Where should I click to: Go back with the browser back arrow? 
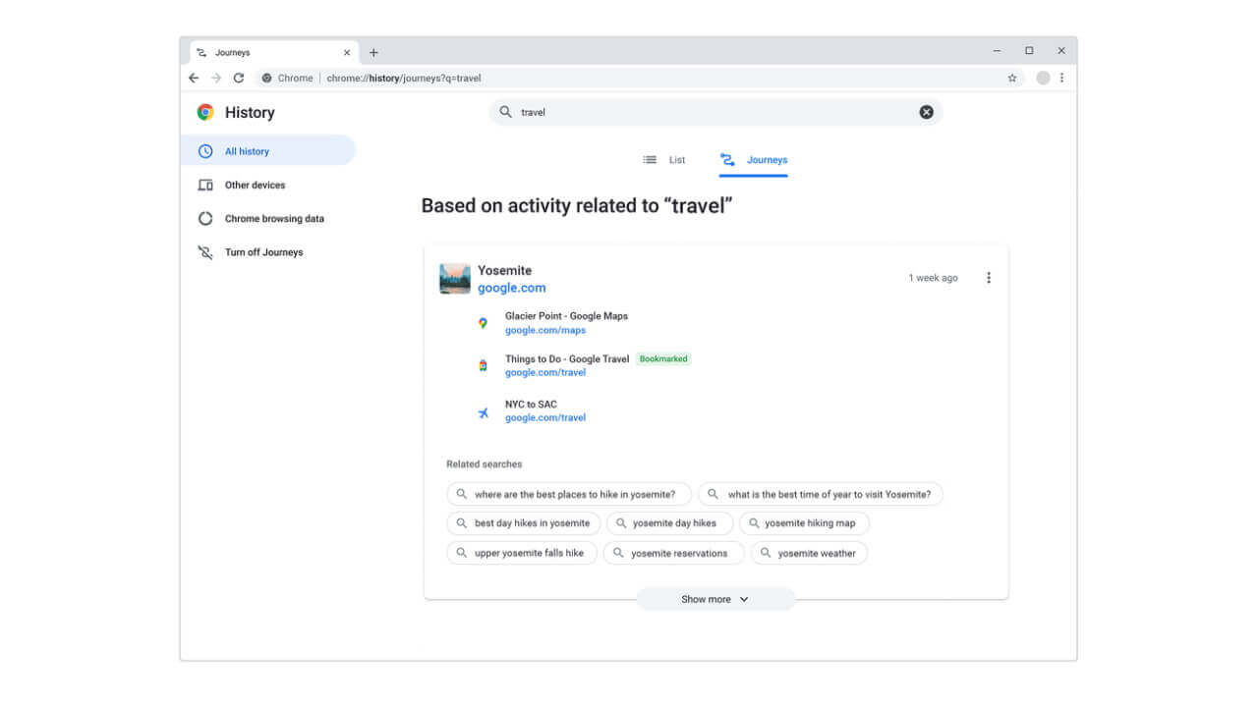point(194,79)
